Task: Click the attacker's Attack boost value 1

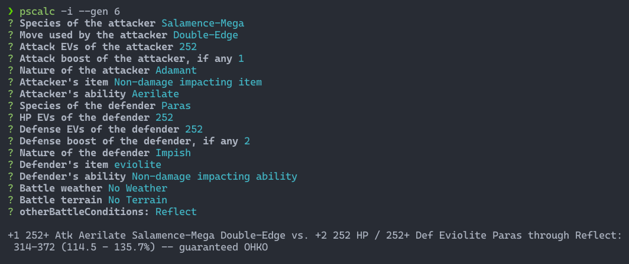Action: point(241,58)
